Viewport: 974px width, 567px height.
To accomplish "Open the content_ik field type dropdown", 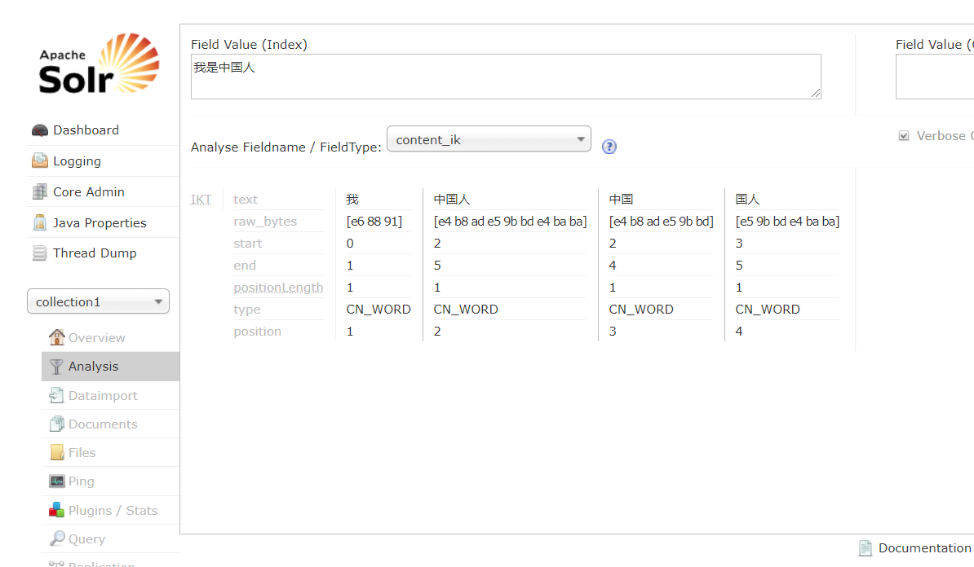I will (489, 139).
